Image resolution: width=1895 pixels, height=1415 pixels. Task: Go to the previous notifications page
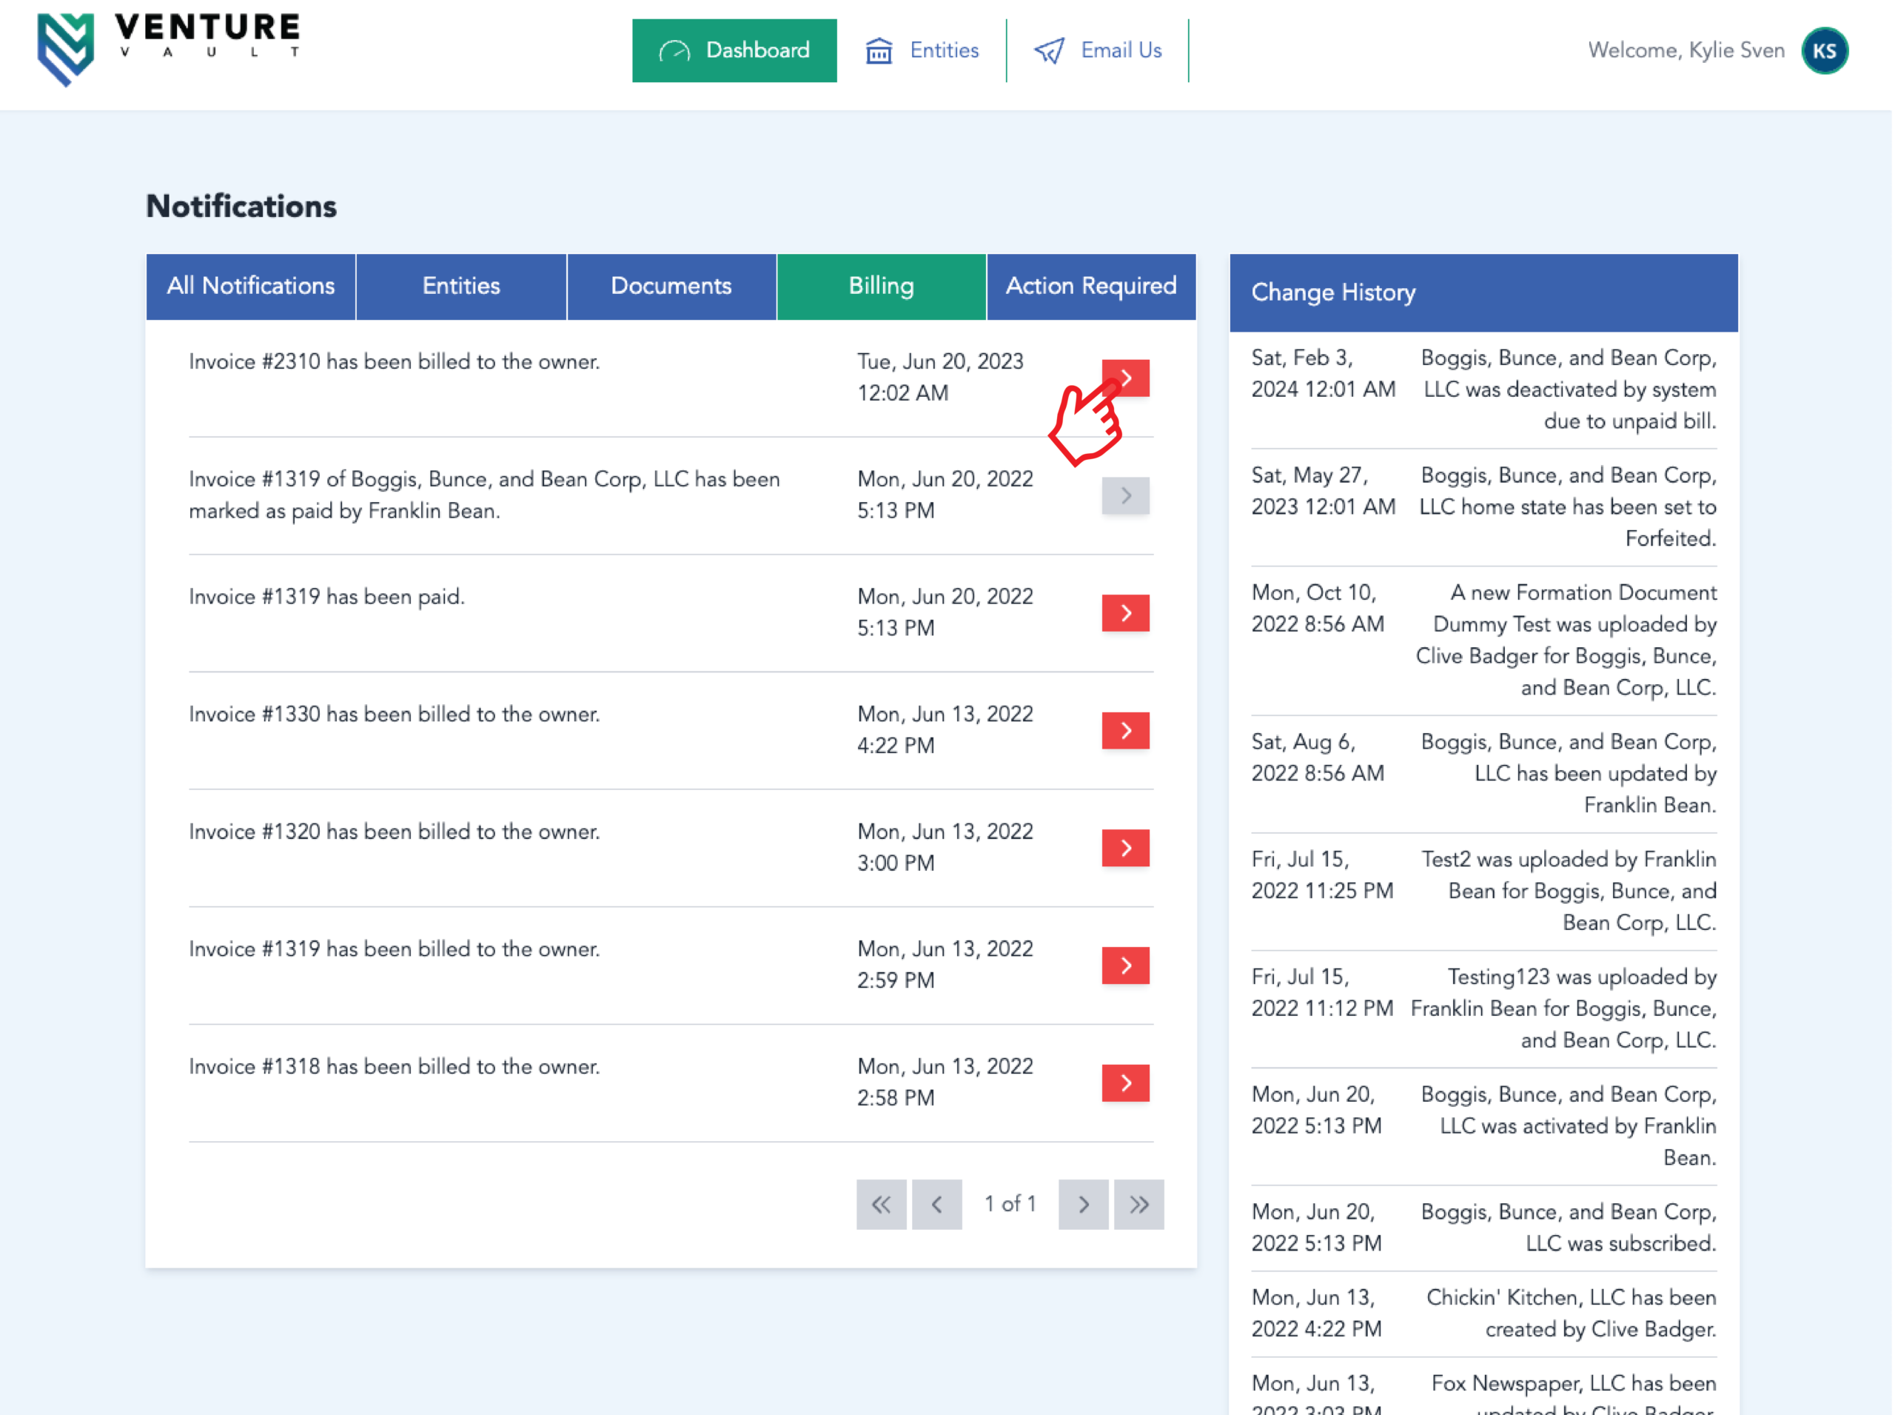click(x=937, y=1204)
